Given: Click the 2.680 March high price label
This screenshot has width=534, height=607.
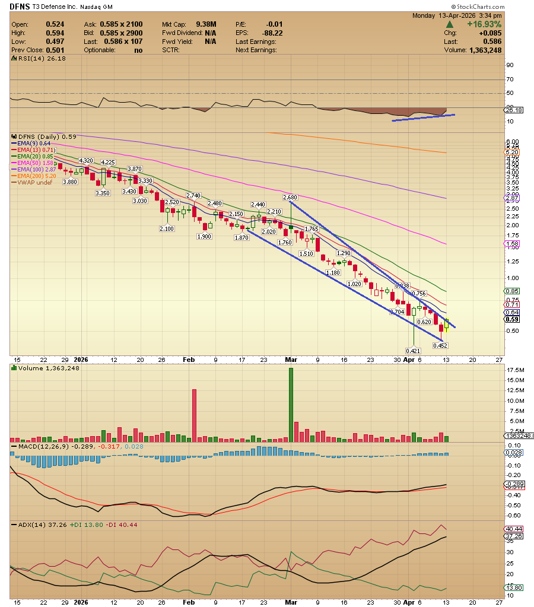Looking at the screenshot, I should pos(290,198).
